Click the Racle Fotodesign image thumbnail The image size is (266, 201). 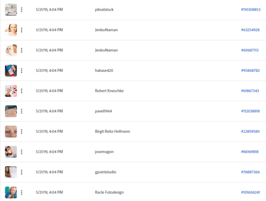pos(11,192)
